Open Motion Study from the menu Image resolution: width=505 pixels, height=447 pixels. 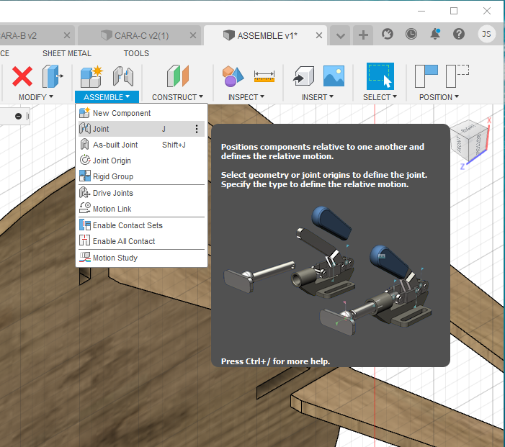[x=141, y=258]
